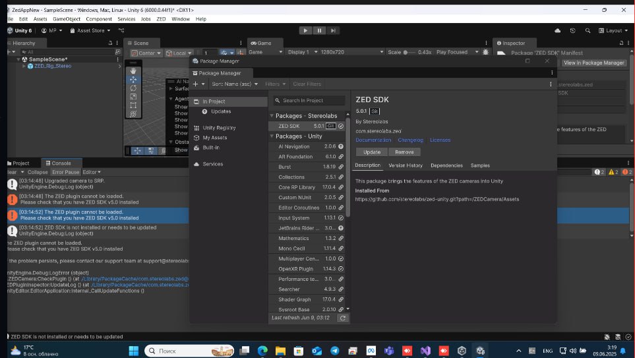This screenshot has width=635, height=358.
Task: Open the Documentation link
Action: tap(373, 140)
